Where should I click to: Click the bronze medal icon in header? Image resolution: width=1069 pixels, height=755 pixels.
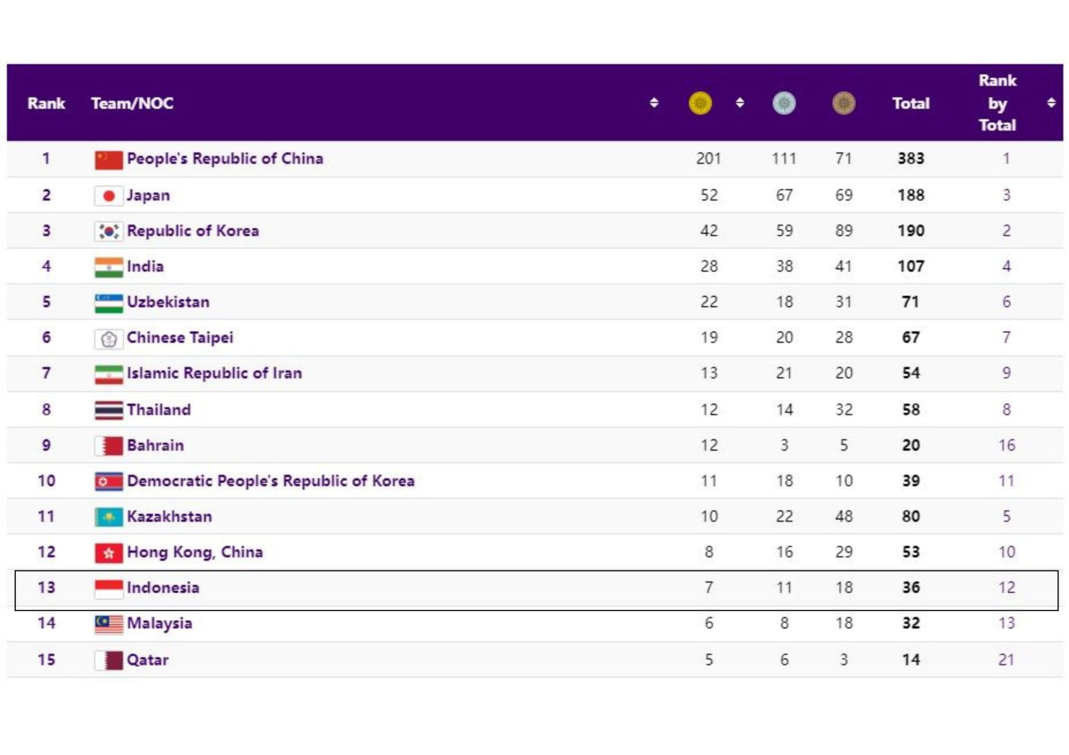pyautogui.click(x=844, y=104)
